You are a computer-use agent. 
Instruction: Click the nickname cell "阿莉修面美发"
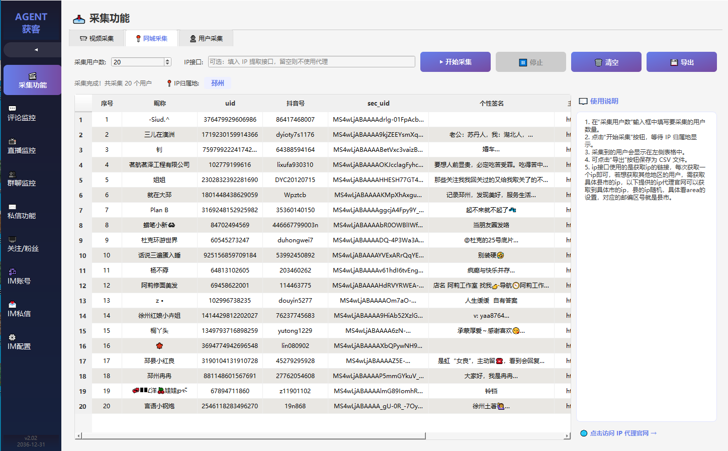tap(159, 286)
